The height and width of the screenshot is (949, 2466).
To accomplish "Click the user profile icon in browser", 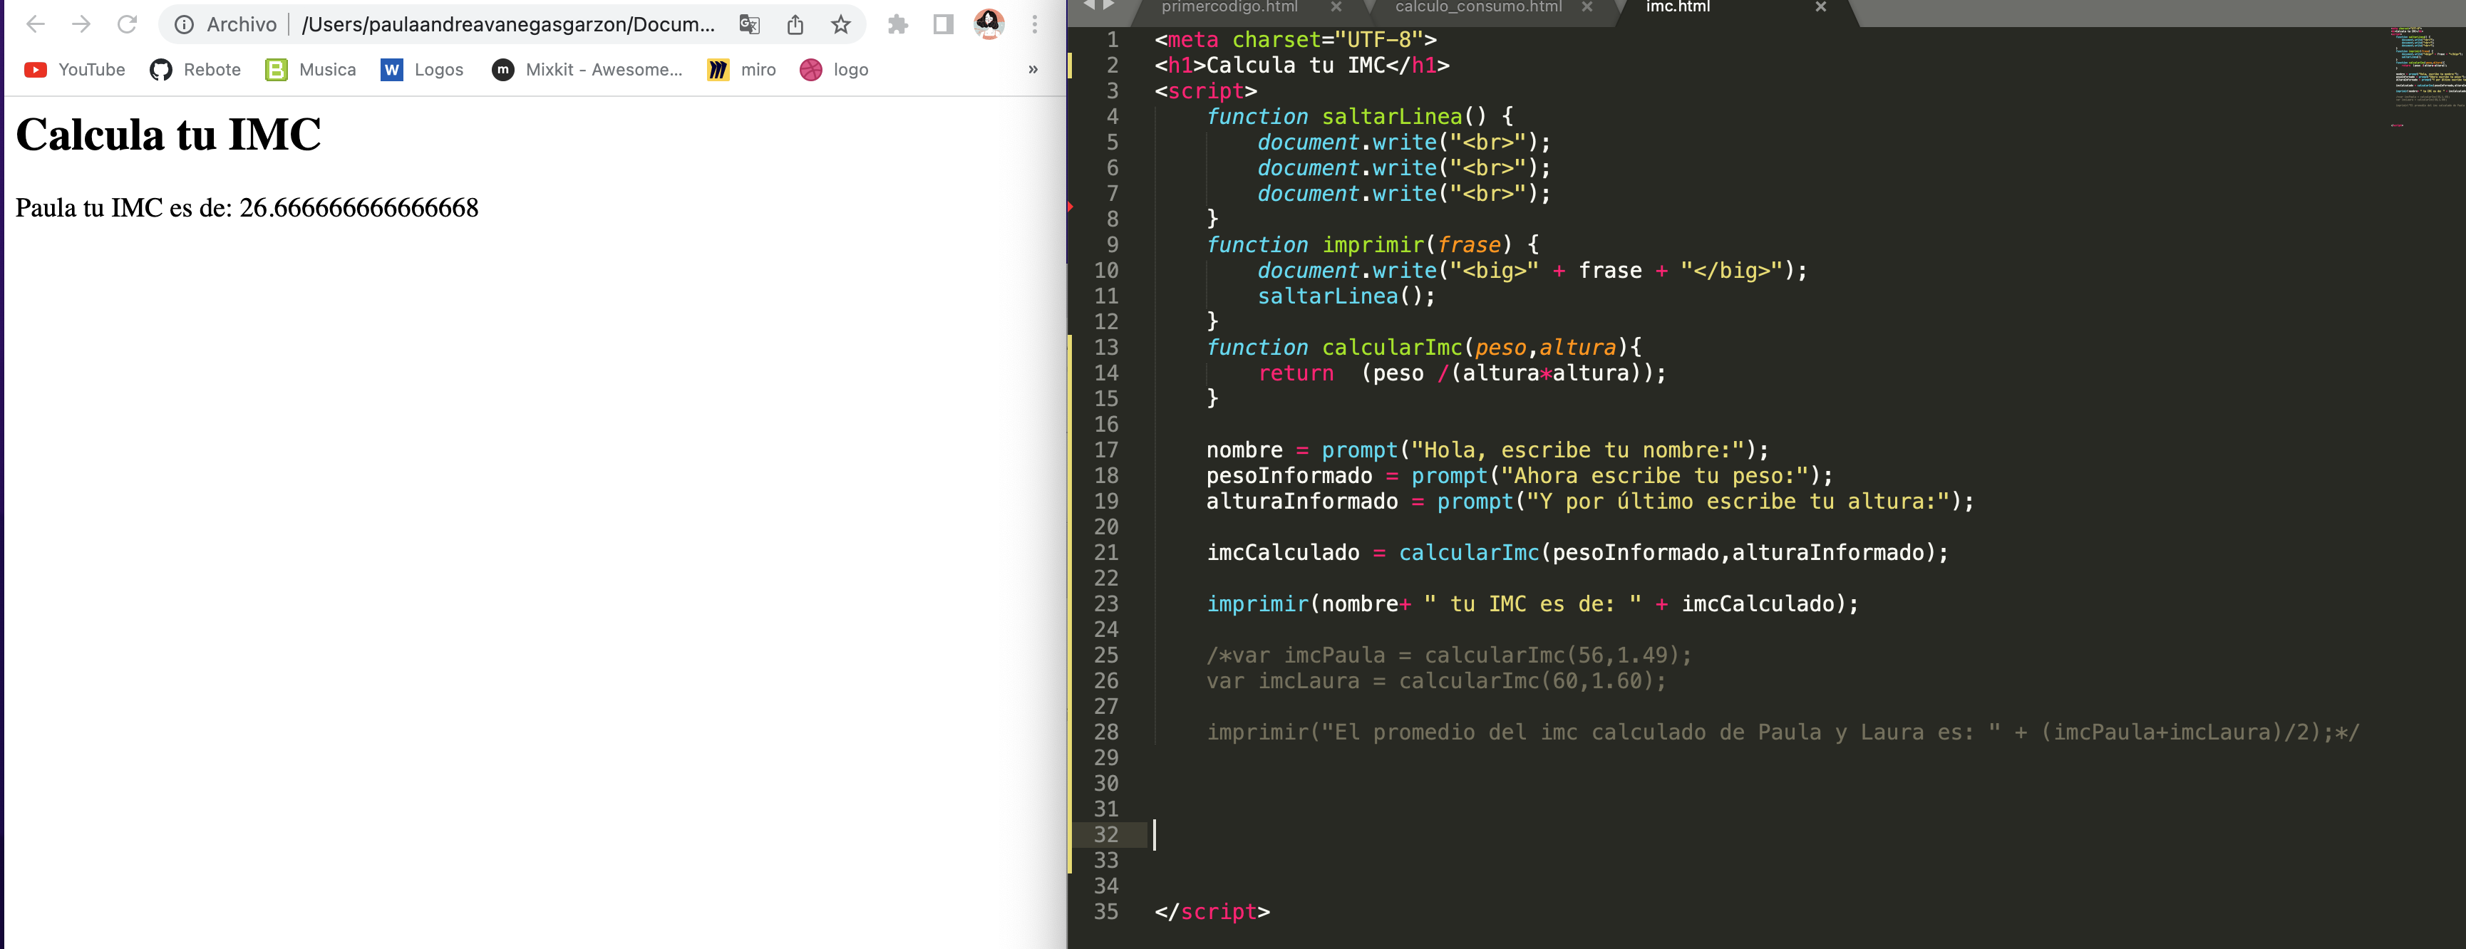I will tap(986, 24).
